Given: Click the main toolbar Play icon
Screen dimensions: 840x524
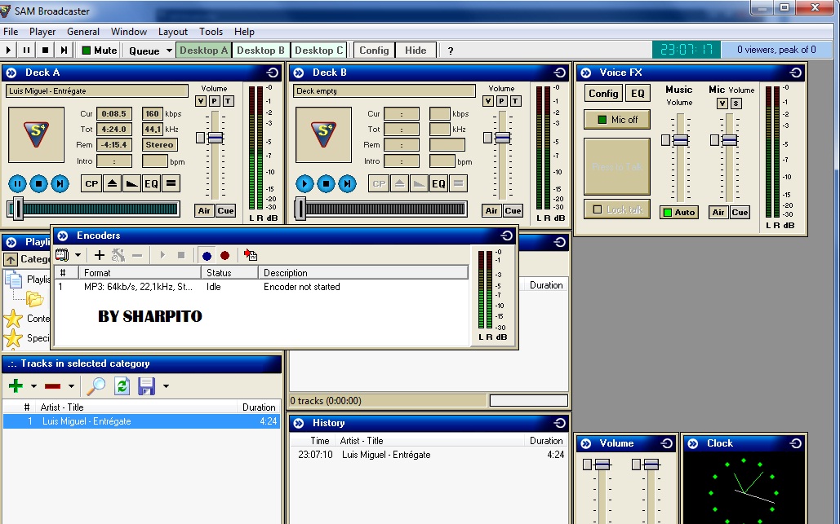Looking at the screenshot, I should coord(8,51).
